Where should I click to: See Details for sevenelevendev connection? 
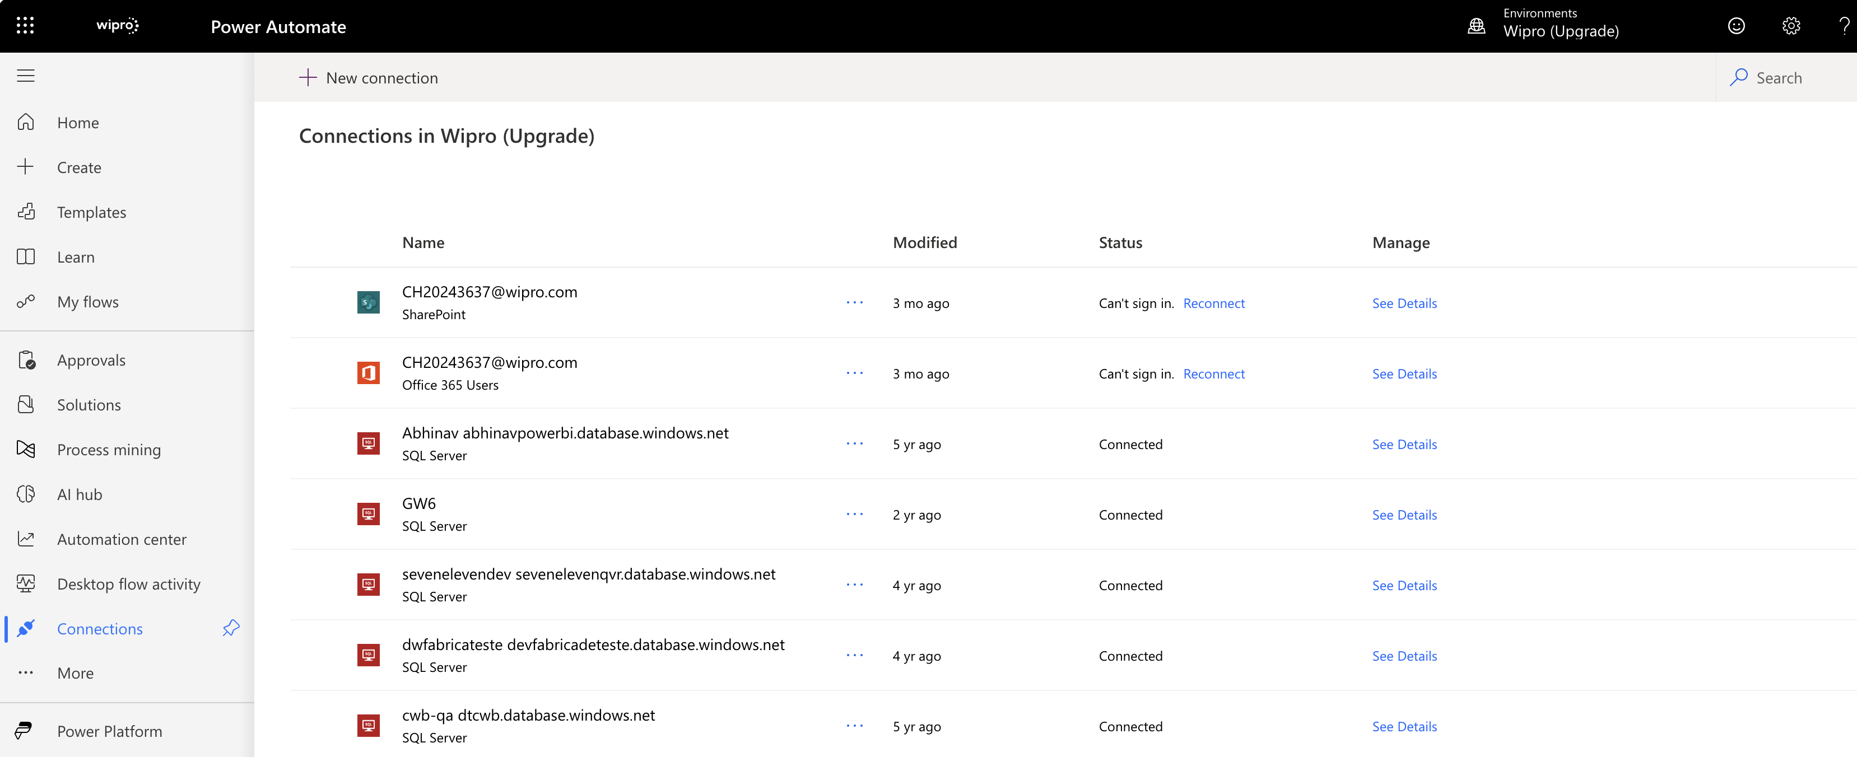1404,586
